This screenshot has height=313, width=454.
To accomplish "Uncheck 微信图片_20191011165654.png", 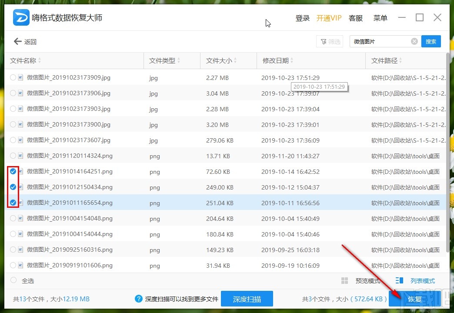I will pyautogui.click(x=13, y=203).
